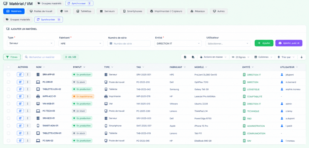Focus the Rechercher un matériel search field

point(42,57)
